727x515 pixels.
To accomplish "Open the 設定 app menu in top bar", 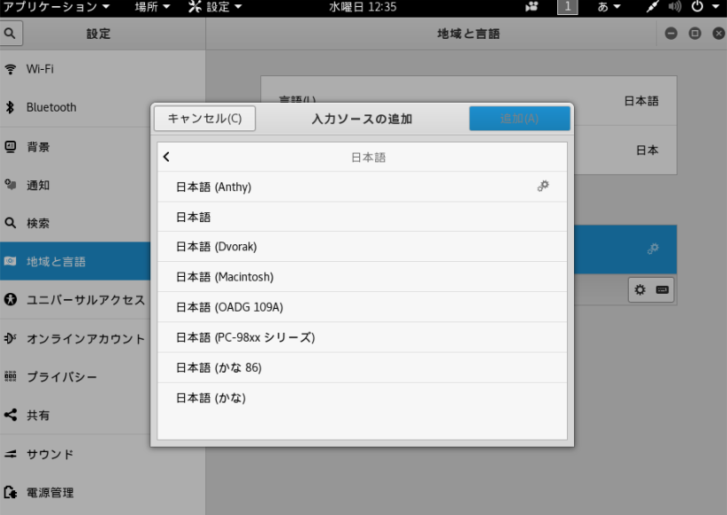I will [x=215, y=7].
